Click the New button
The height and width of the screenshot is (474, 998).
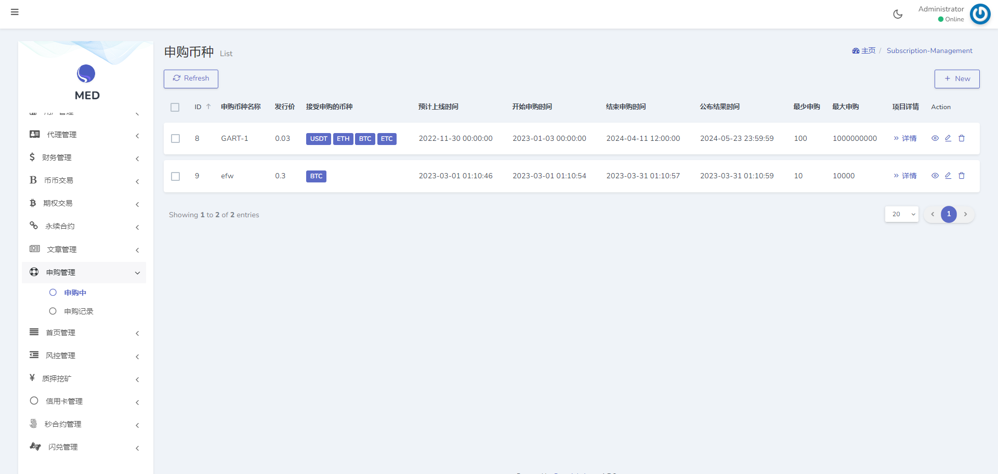click(x=957, y=79)
